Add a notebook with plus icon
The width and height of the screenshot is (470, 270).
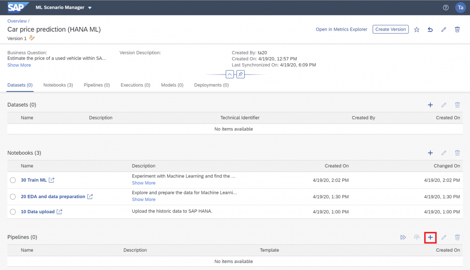coord(430,153)
